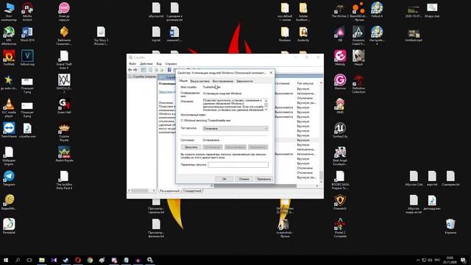471x265 pixels.
Task: Click the Применить button
Action: pyautogui.click(x=263, y=179)
